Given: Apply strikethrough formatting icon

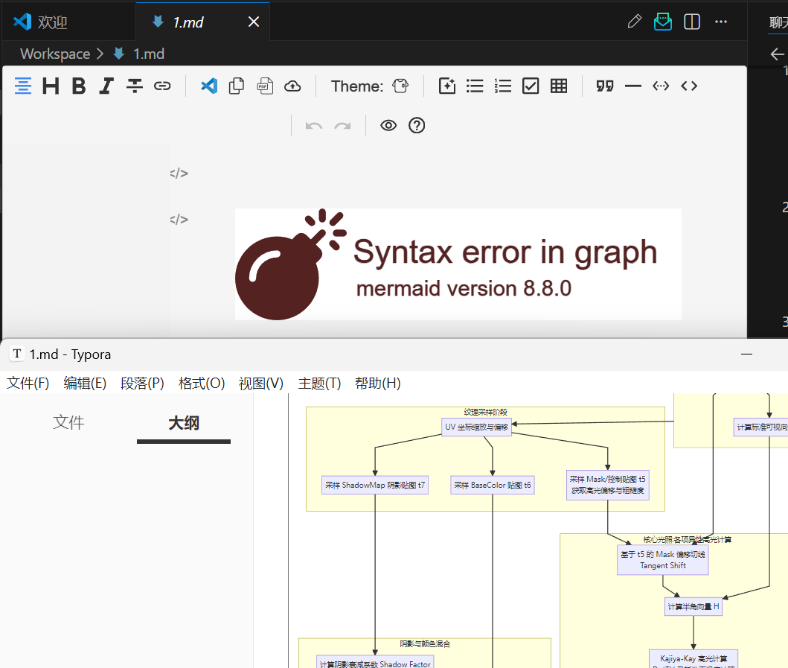Looking at the screenshot, I should pyautogui.click(x=134, y=86).
